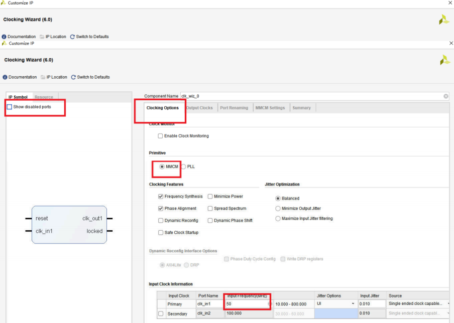Viewport: 454px width, 323px height.
Task: Click the Xilinx logo in the header
Action: 444,60
